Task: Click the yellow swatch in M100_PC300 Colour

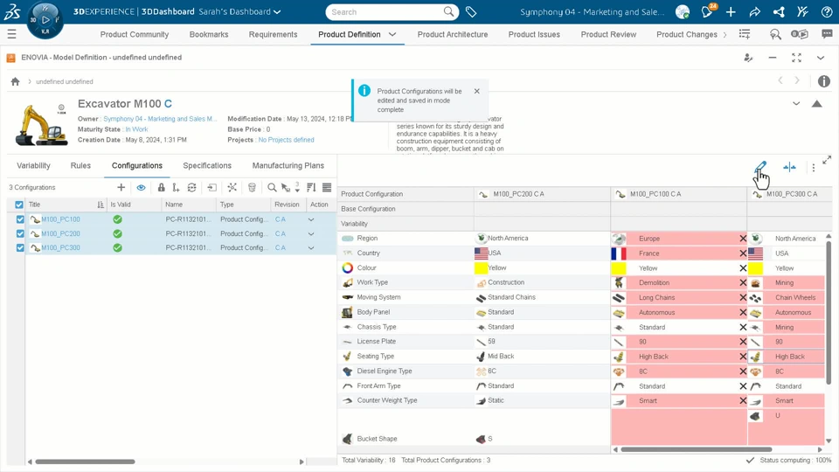Action: pos(755,268)
